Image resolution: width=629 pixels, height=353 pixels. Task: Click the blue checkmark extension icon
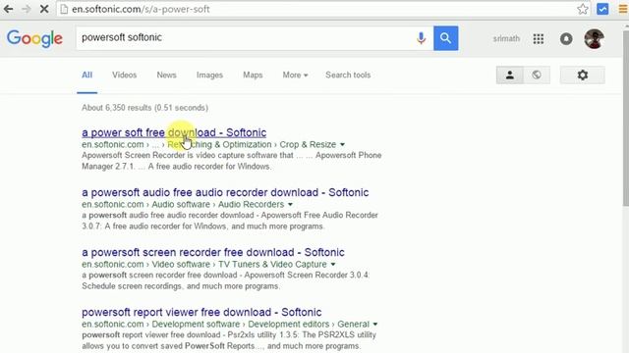[602, 9]
